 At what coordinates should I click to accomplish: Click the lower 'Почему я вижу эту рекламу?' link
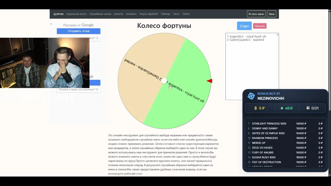point(77,89)
